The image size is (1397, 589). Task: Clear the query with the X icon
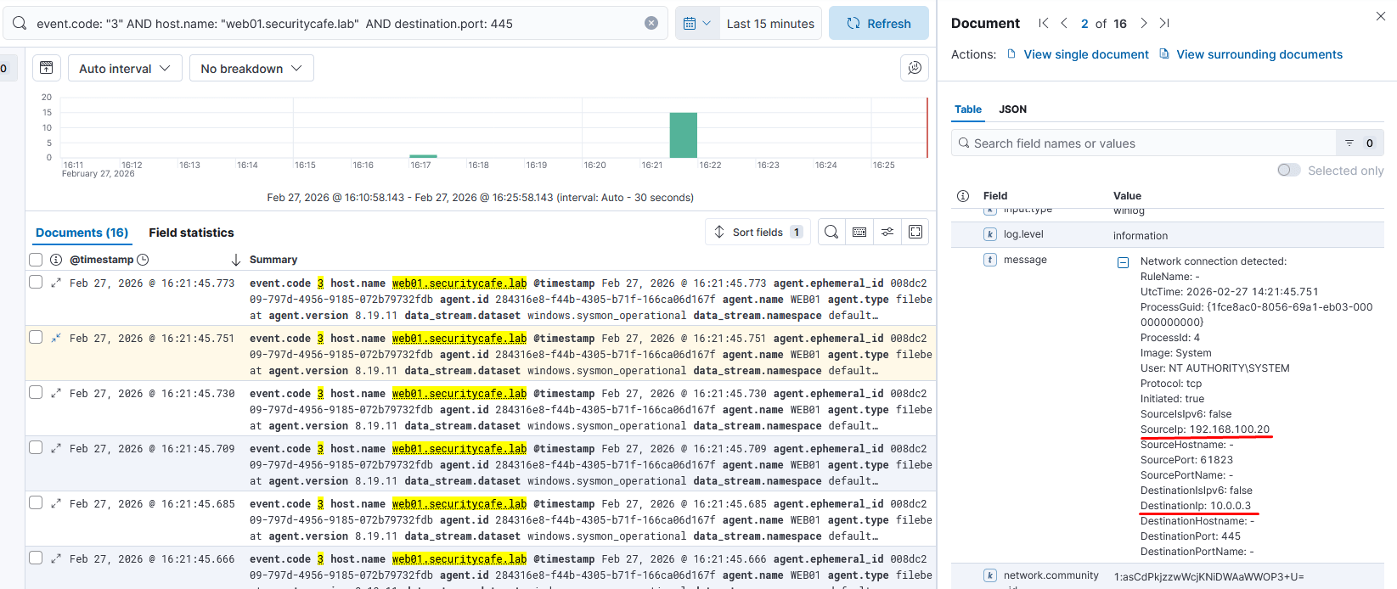tap(651, 23)
